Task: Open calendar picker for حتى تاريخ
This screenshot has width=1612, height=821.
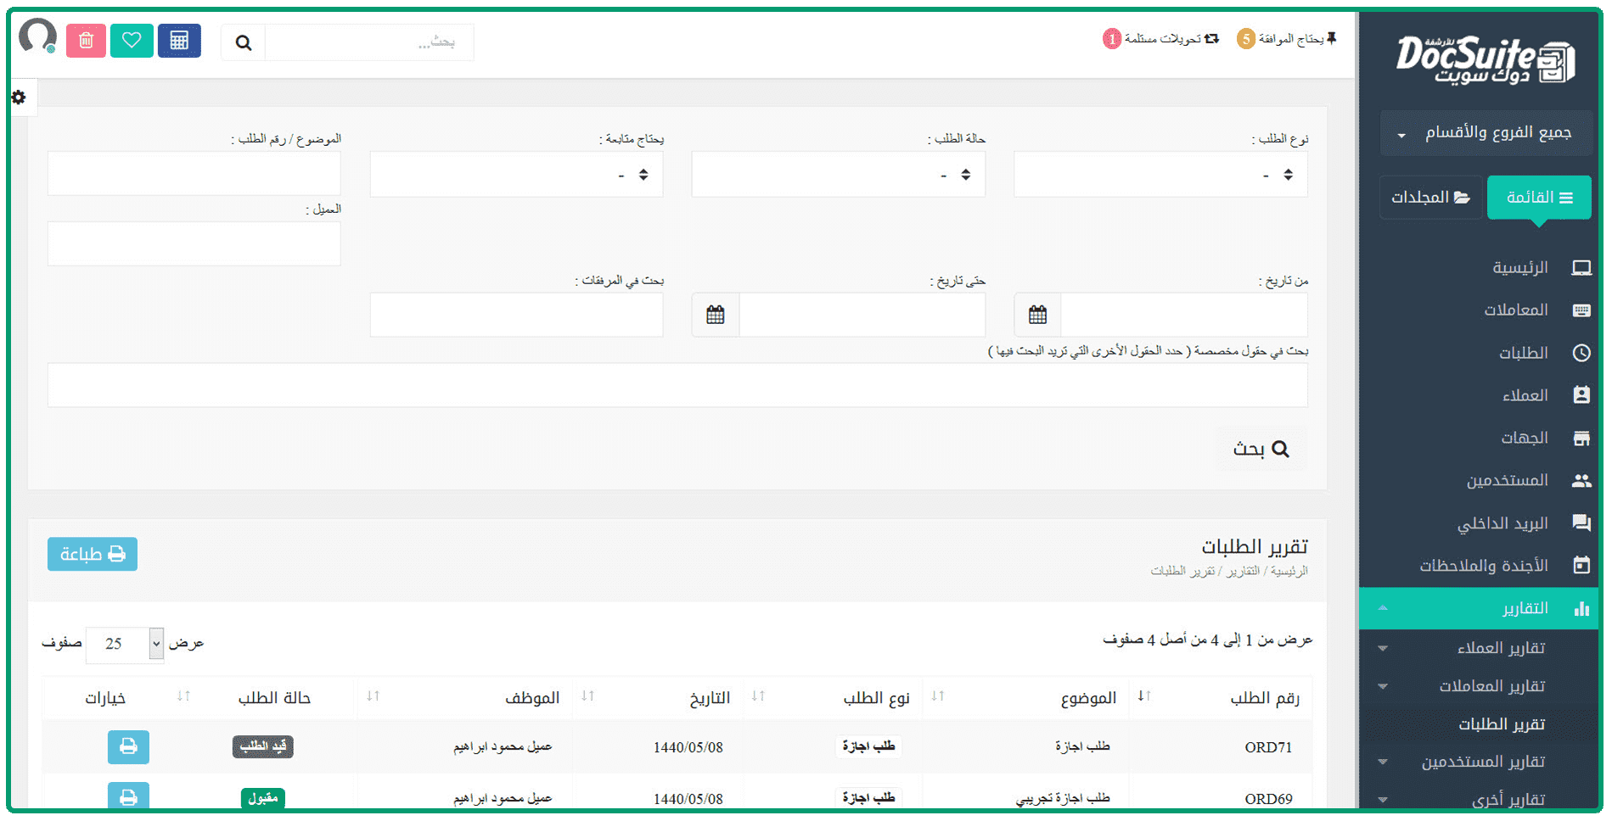Action: tap(715, 315)
